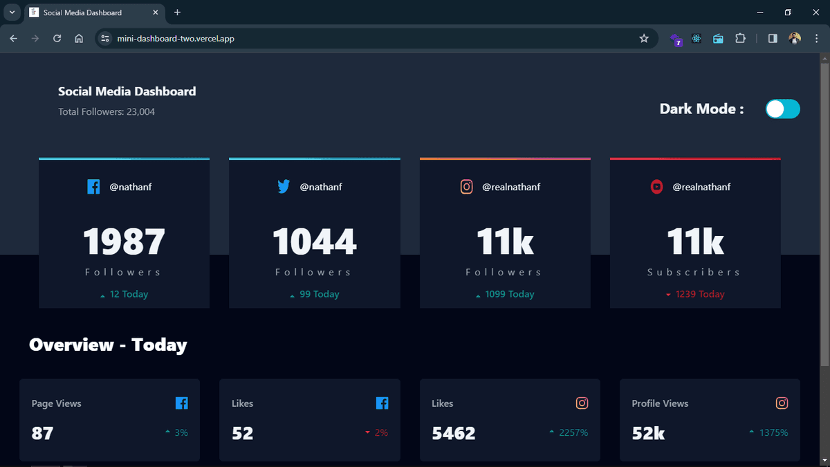The image size is (830, 467).
Task: Click the new tab plus button
Action: point(177,12)
